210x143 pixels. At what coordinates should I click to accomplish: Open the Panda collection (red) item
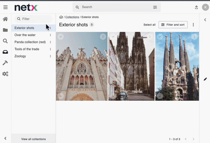point(30,42)
